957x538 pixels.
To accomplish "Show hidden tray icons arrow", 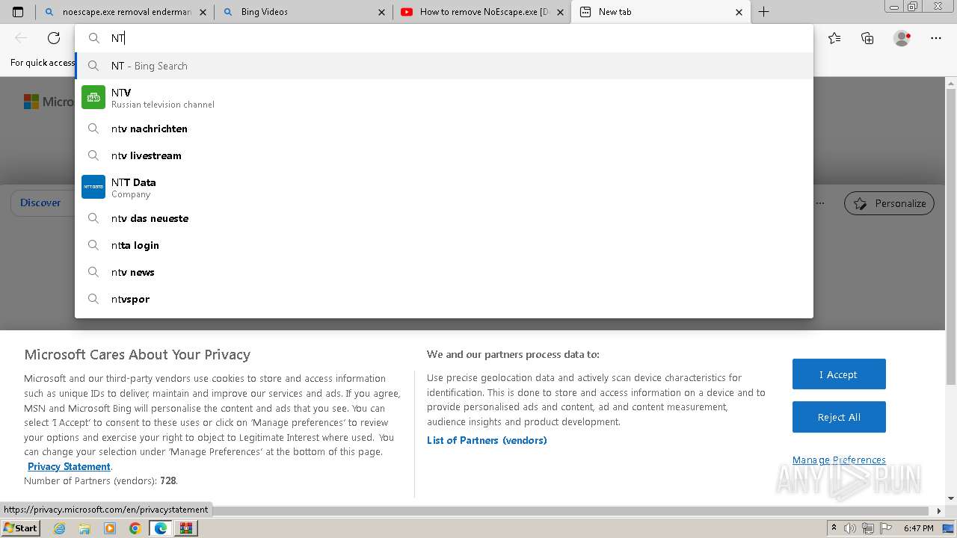I will [x=834, y=528].
